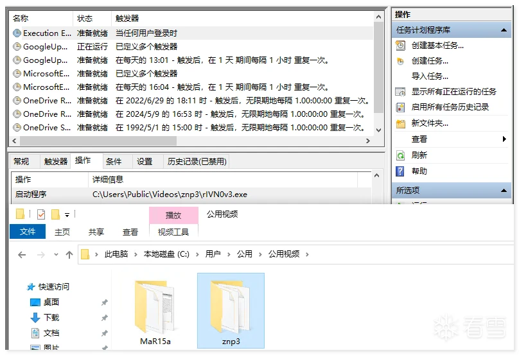Screen dimensions: 519x355
Task: Click the 创建任务 icon in actions pane
Action: [400, 61]
